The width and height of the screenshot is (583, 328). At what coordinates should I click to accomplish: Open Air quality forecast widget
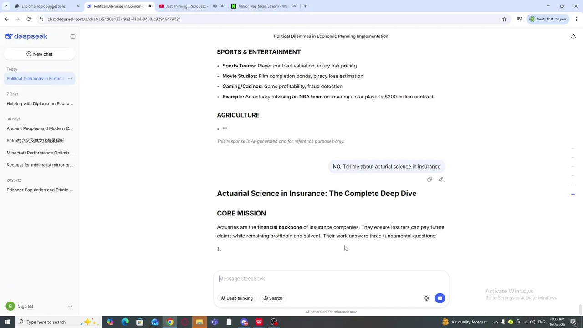tap(464, 322)
